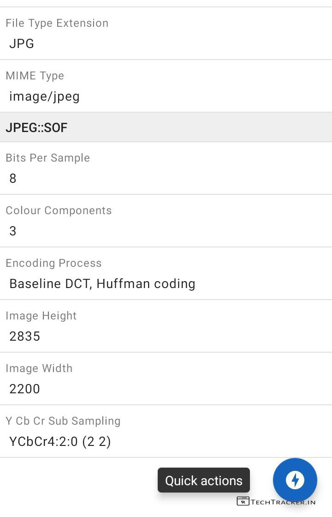The height and width of the screenshot is (517, 332).
Task: Tap the image/jpeg value
Action: [44, 96]
